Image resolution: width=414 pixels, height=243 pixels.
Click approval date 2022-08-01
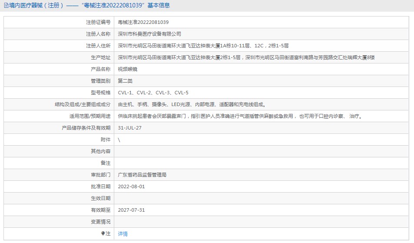(131, 186)
